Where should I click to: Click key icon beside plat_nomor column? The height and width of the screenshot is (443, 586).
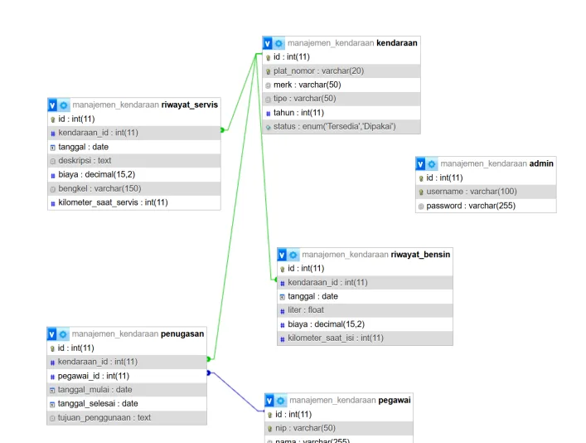268,71
